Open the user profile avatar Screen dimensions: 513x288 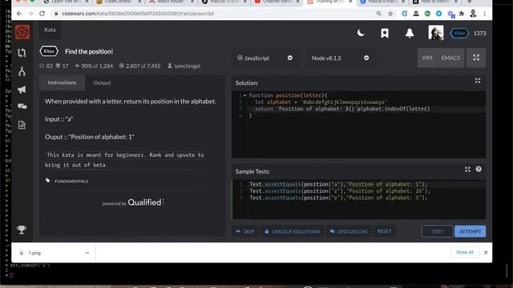tap(436, 33)
